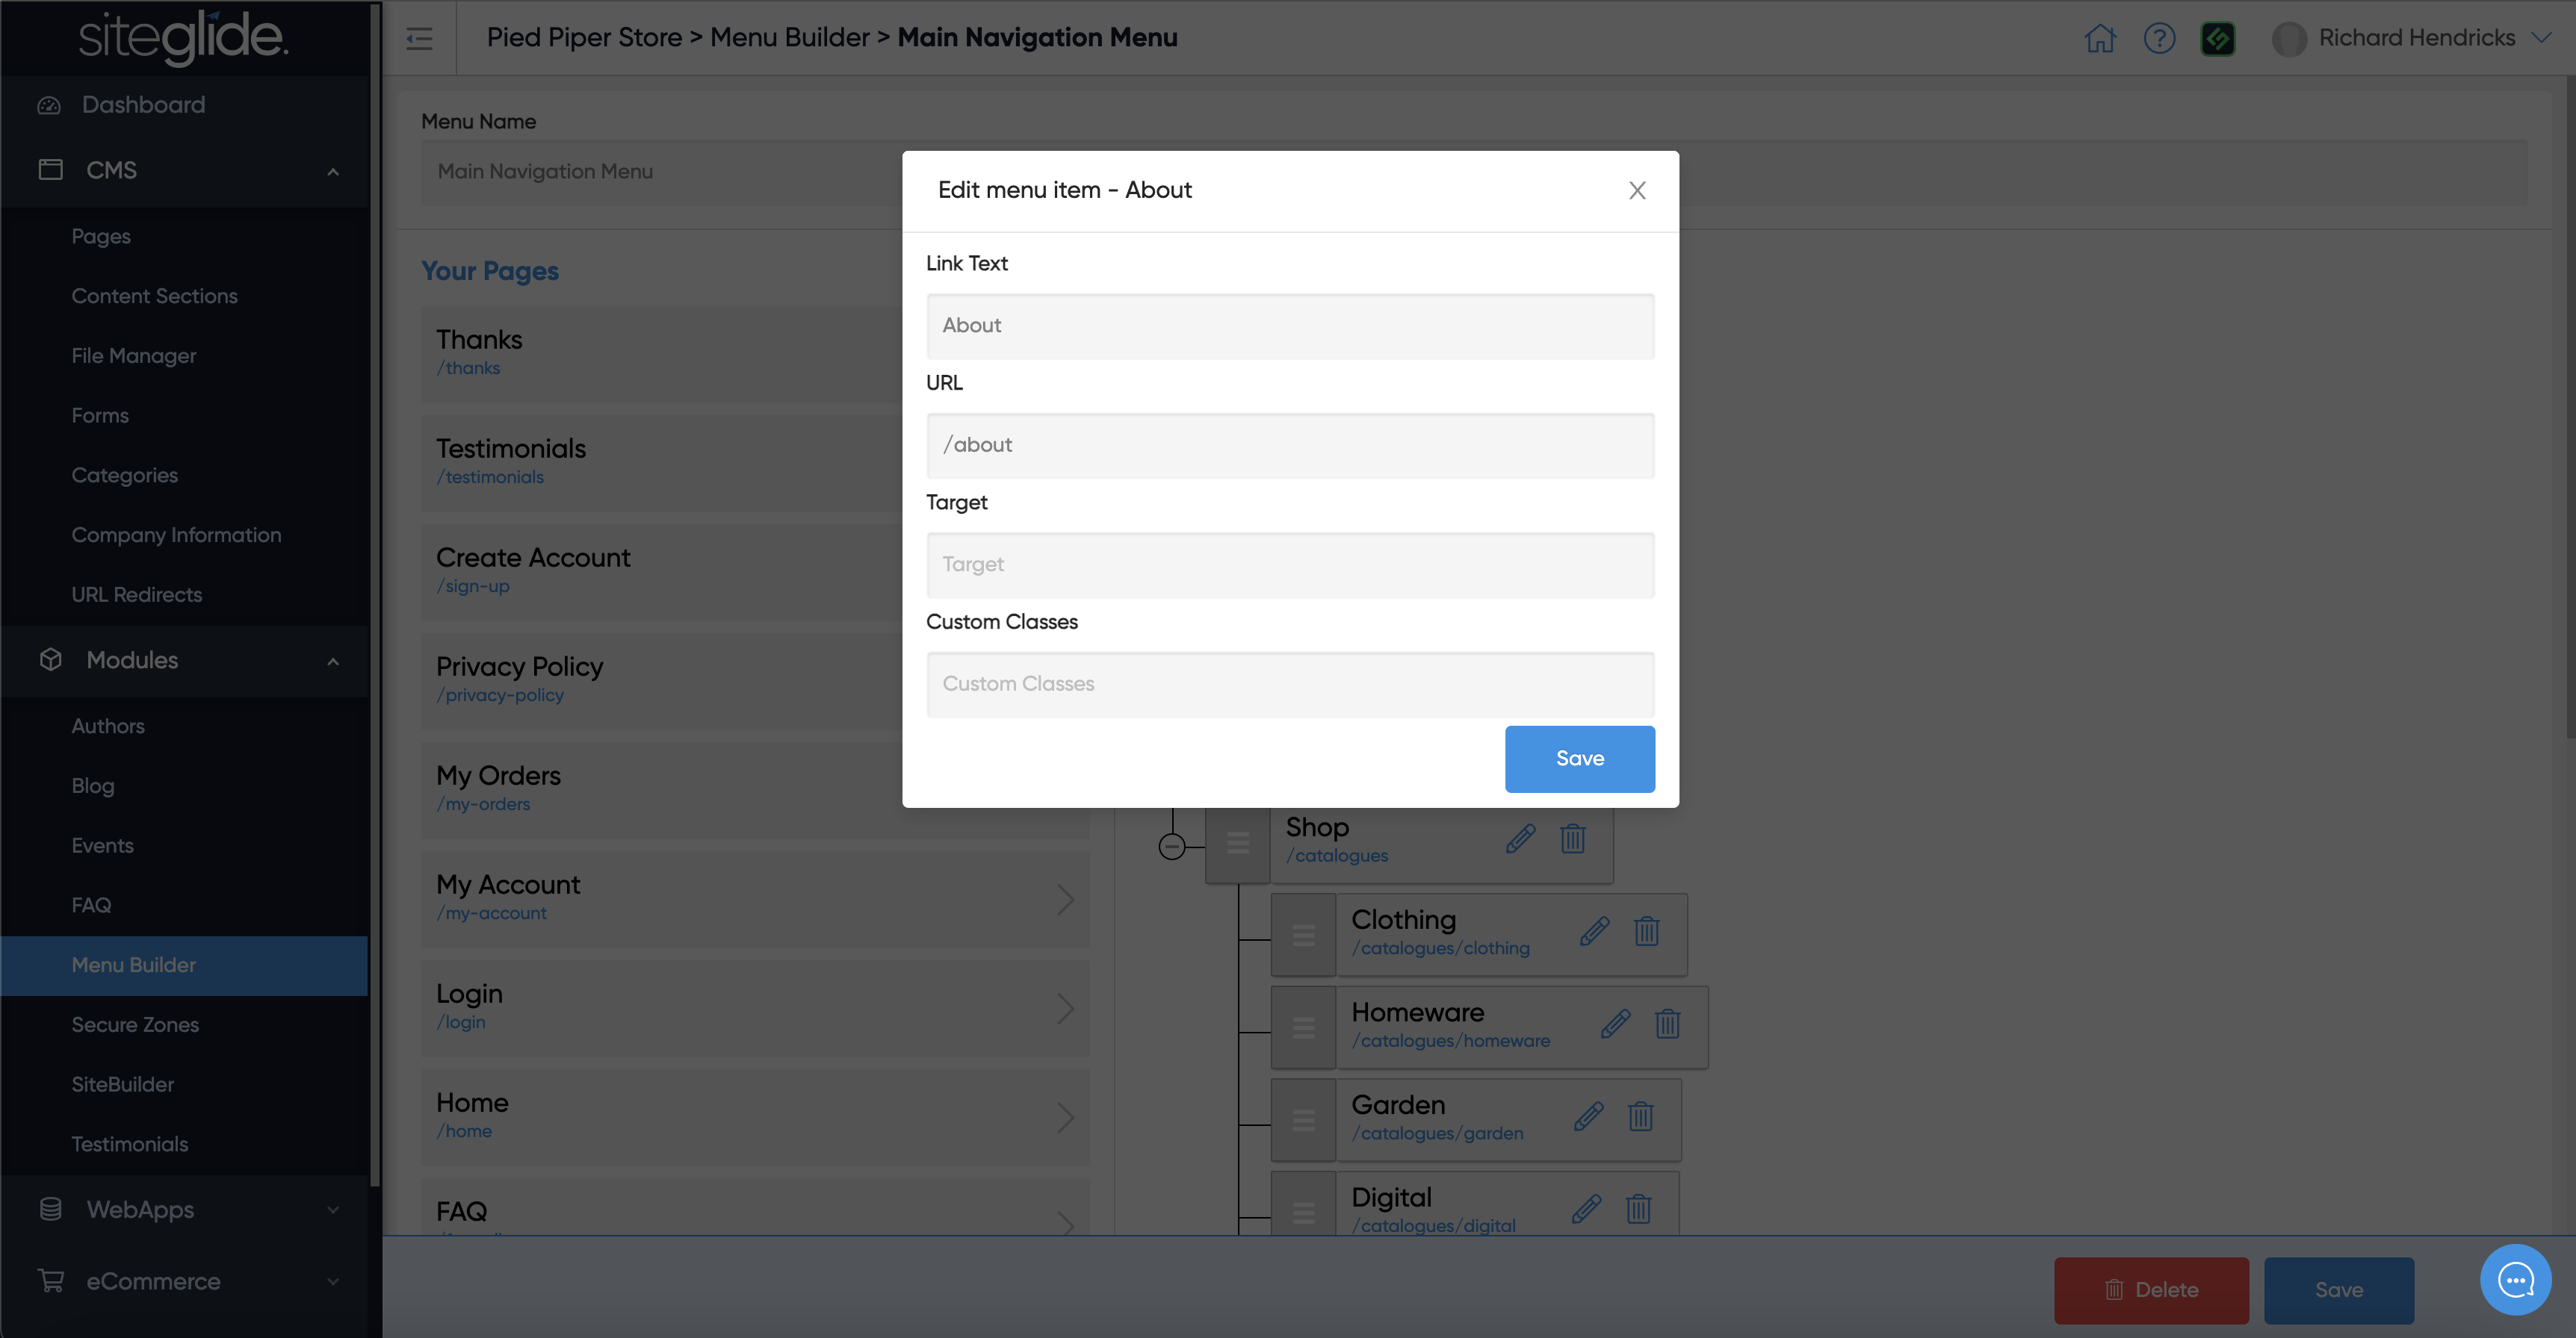The height and width of the screenshot is (1338, 2576).
Task: Open Richard Hendricks user dropdown
Action: [x=2416, y=38]
